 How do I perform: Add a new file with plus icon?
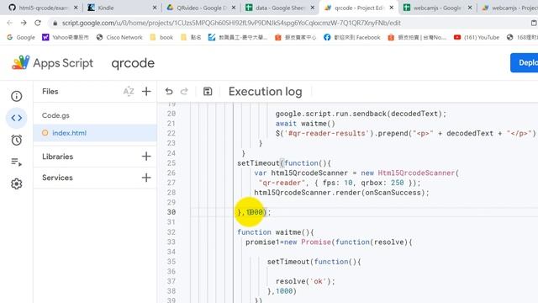(x=146, y=92)
